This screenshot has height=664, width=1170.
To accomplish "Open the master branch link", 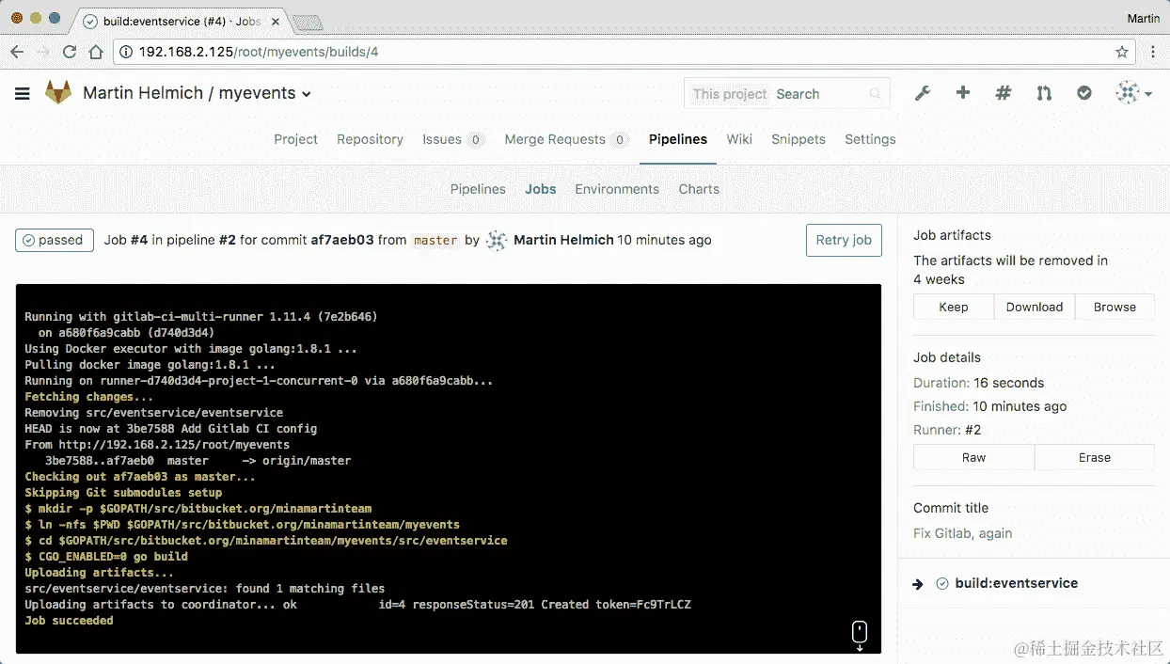I will (435, 241).
